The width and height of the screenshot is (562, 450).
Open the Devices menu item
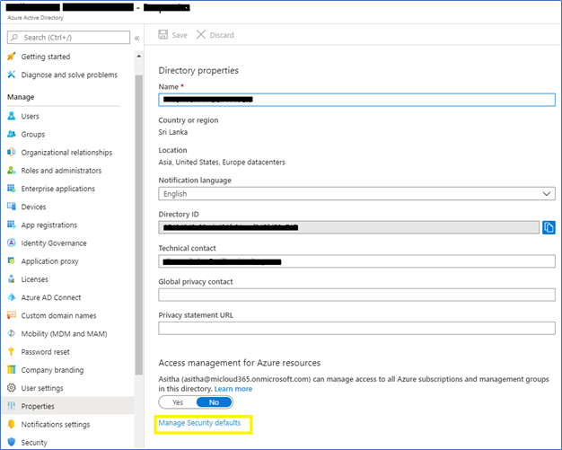click(x=33, y=207)
